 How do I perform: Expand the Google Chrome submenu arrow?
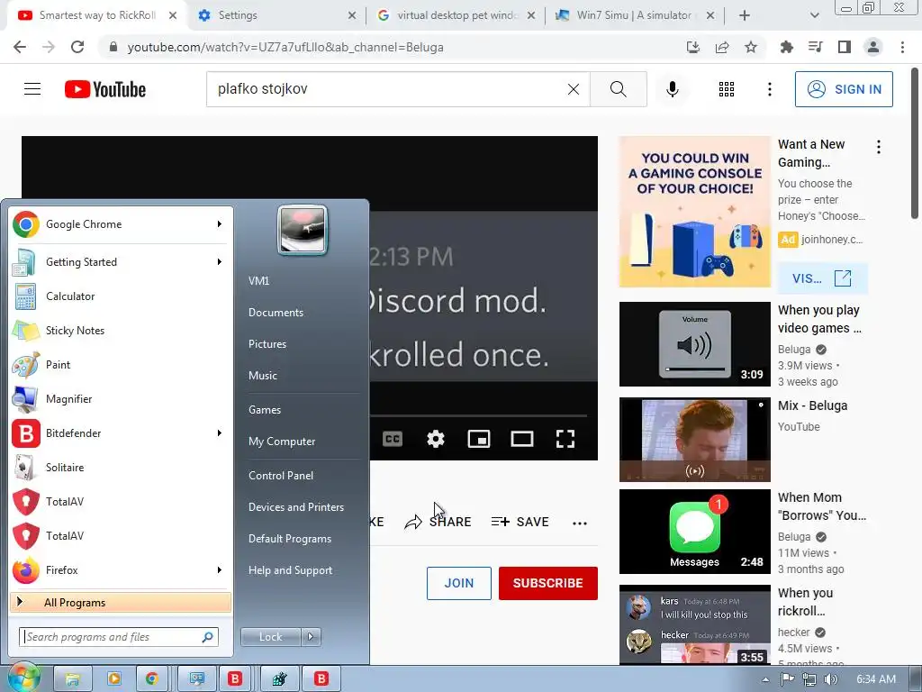pyautogui.click(x=219, y=224)
